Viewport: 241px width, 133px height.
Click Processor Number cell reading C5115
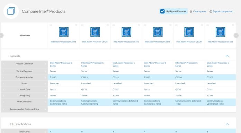click(63, 77)
